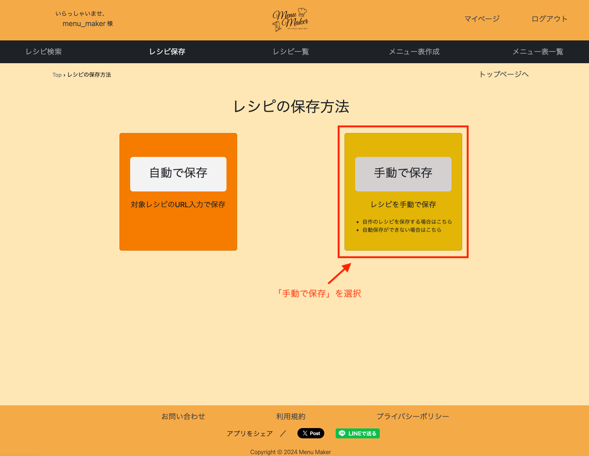
Task: Click text 対象レシピのURL入力で保存
Action: click(178, 205)
